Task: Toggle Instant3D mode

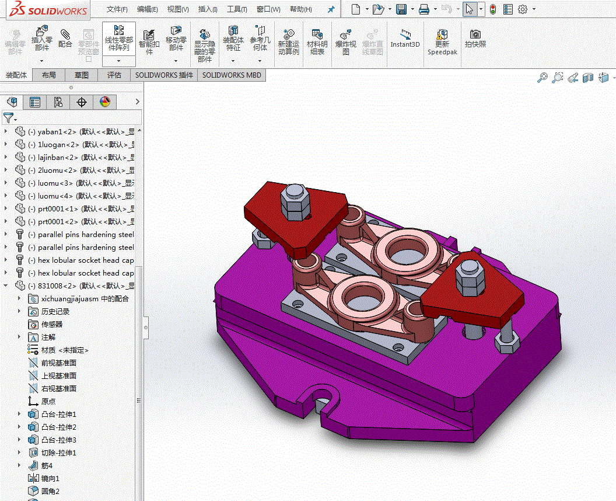Action: tap(405, 39)
